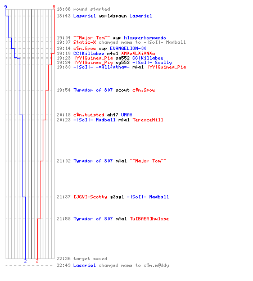This screenshot has height=281, width=253.
Task: Click the [JGV]-Scotty attacker name
Action: pyautogui.click(x=90, y=197)
